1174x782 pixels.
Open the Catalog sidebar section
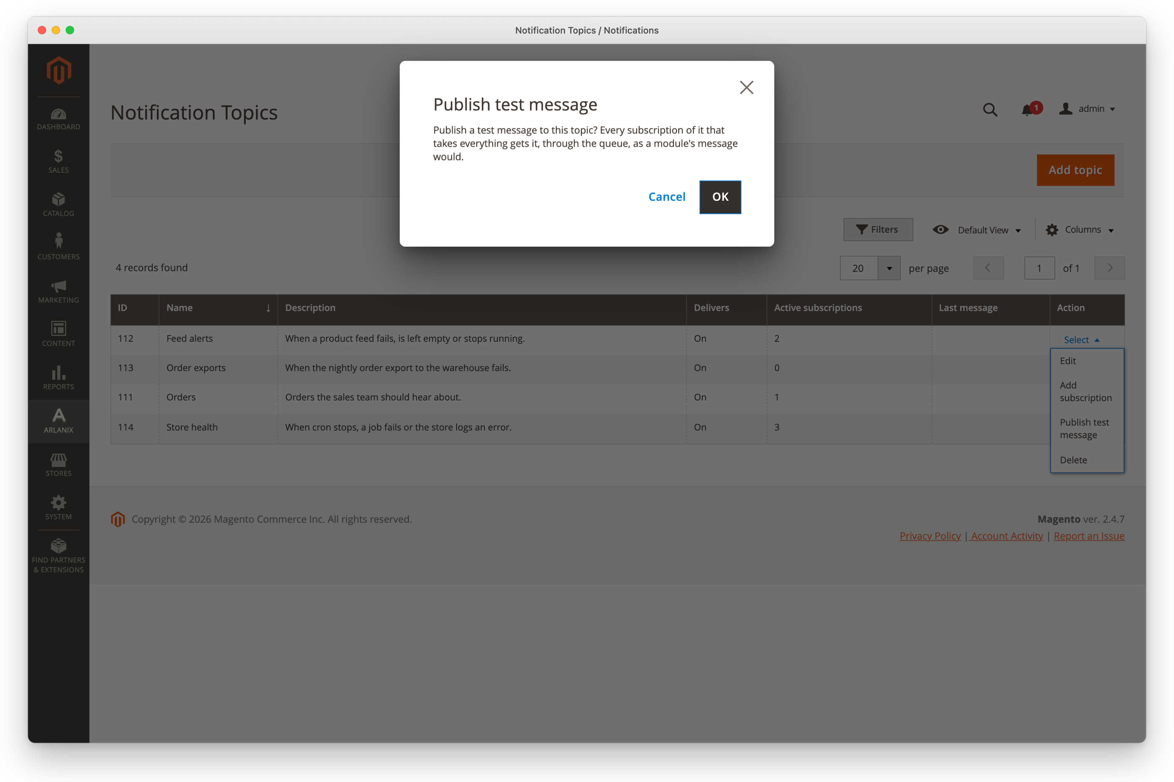(x=58, y=205)
